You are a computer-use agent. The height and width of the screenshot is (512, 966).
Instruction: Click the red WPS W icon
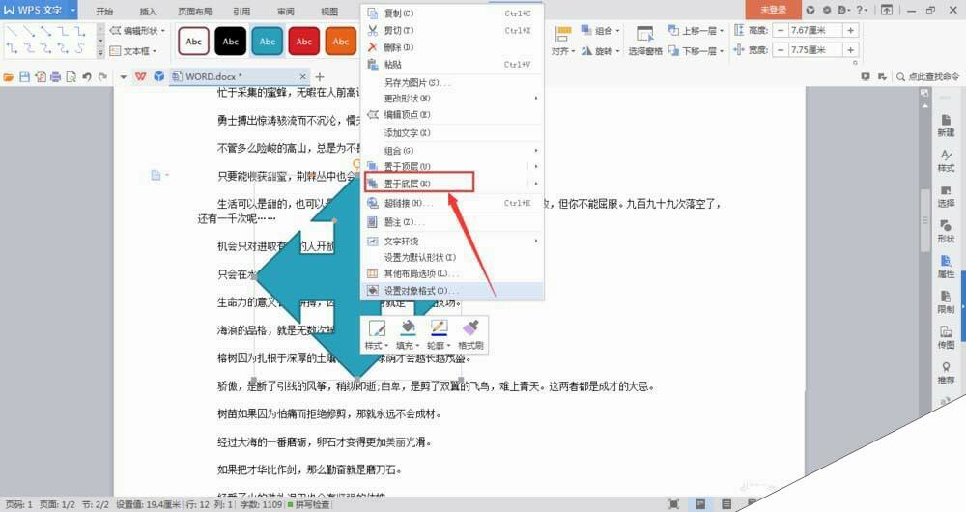(141, 76)
